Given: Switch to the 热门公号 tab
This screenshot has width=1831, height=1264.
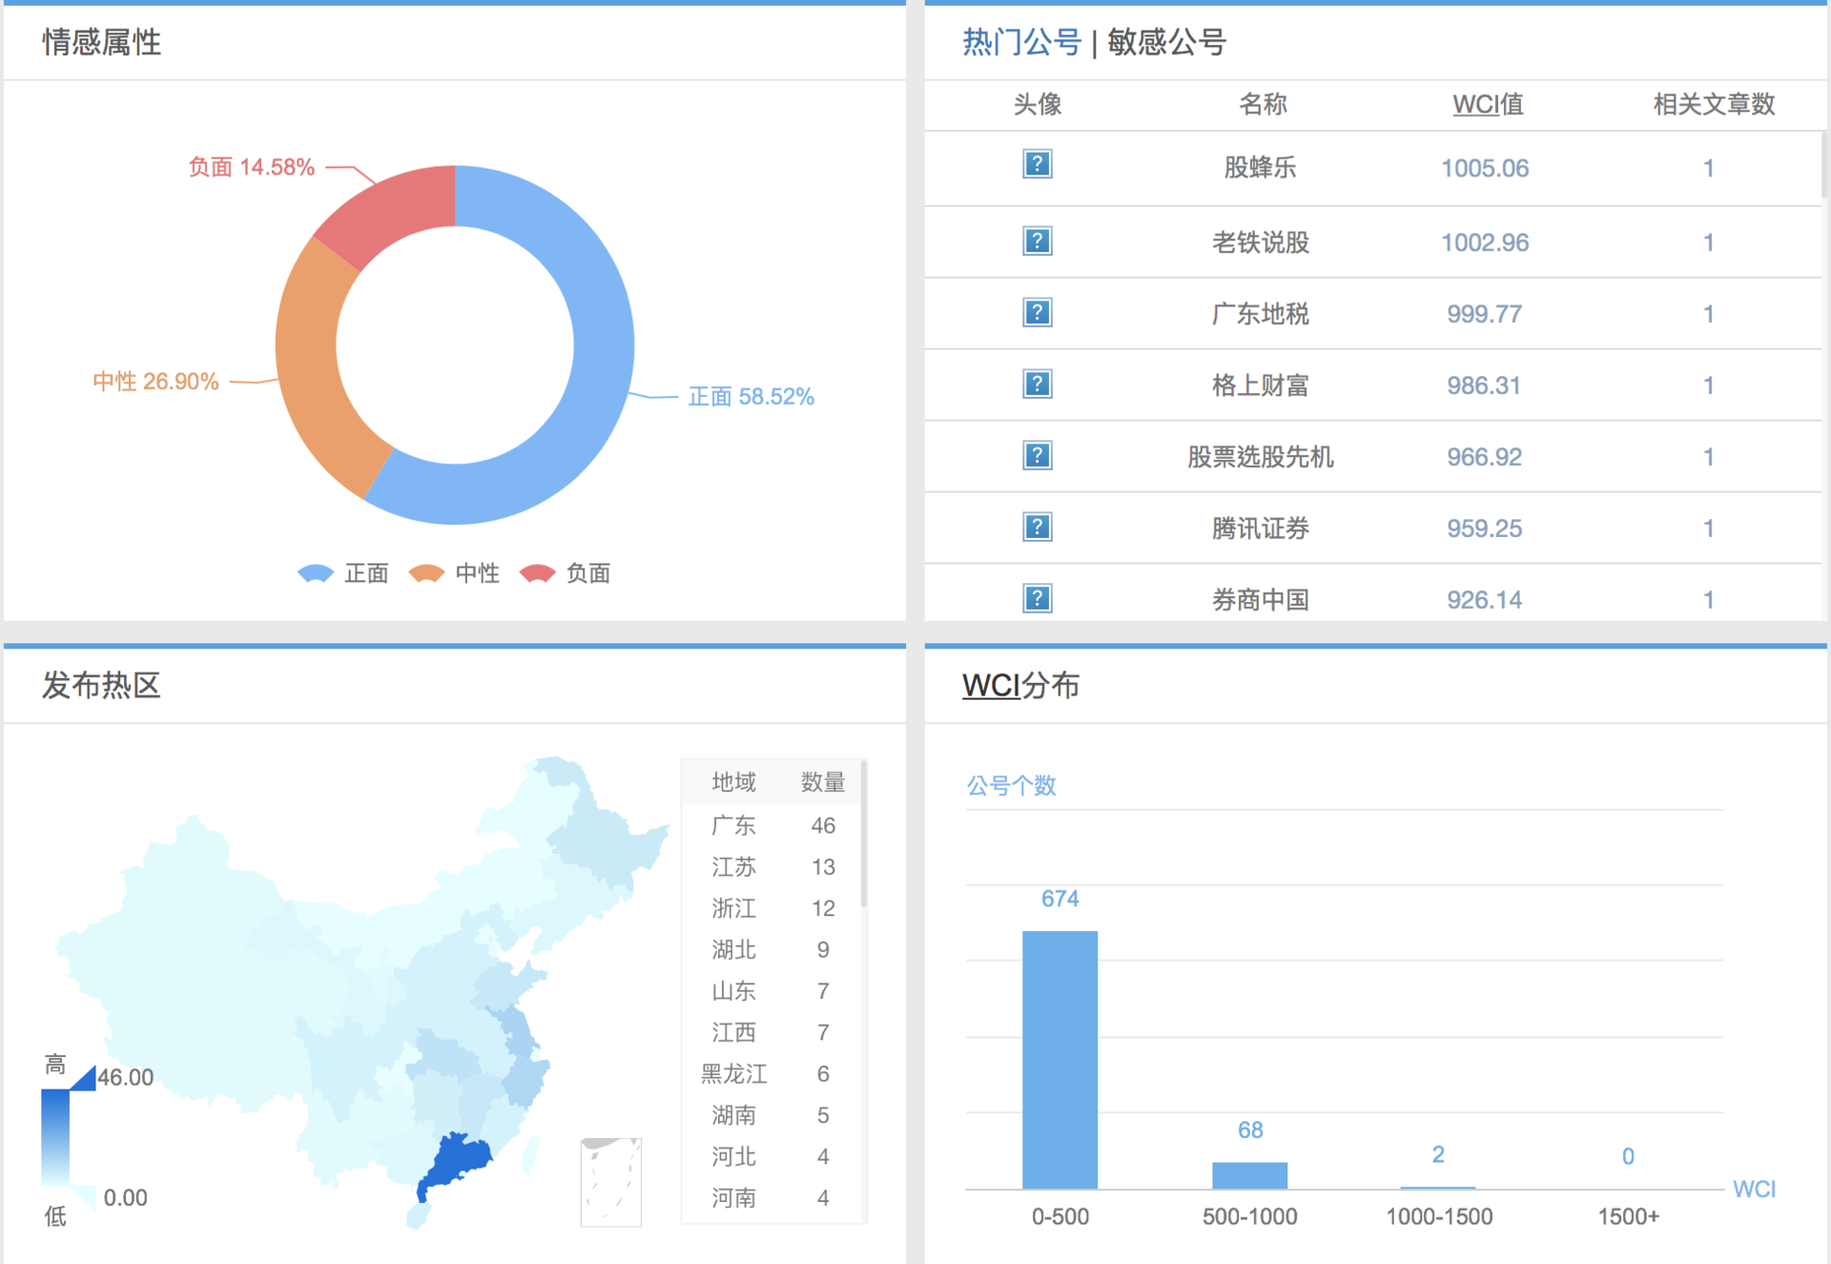Looking at the screenshot, I should [x=1020, y=42].
